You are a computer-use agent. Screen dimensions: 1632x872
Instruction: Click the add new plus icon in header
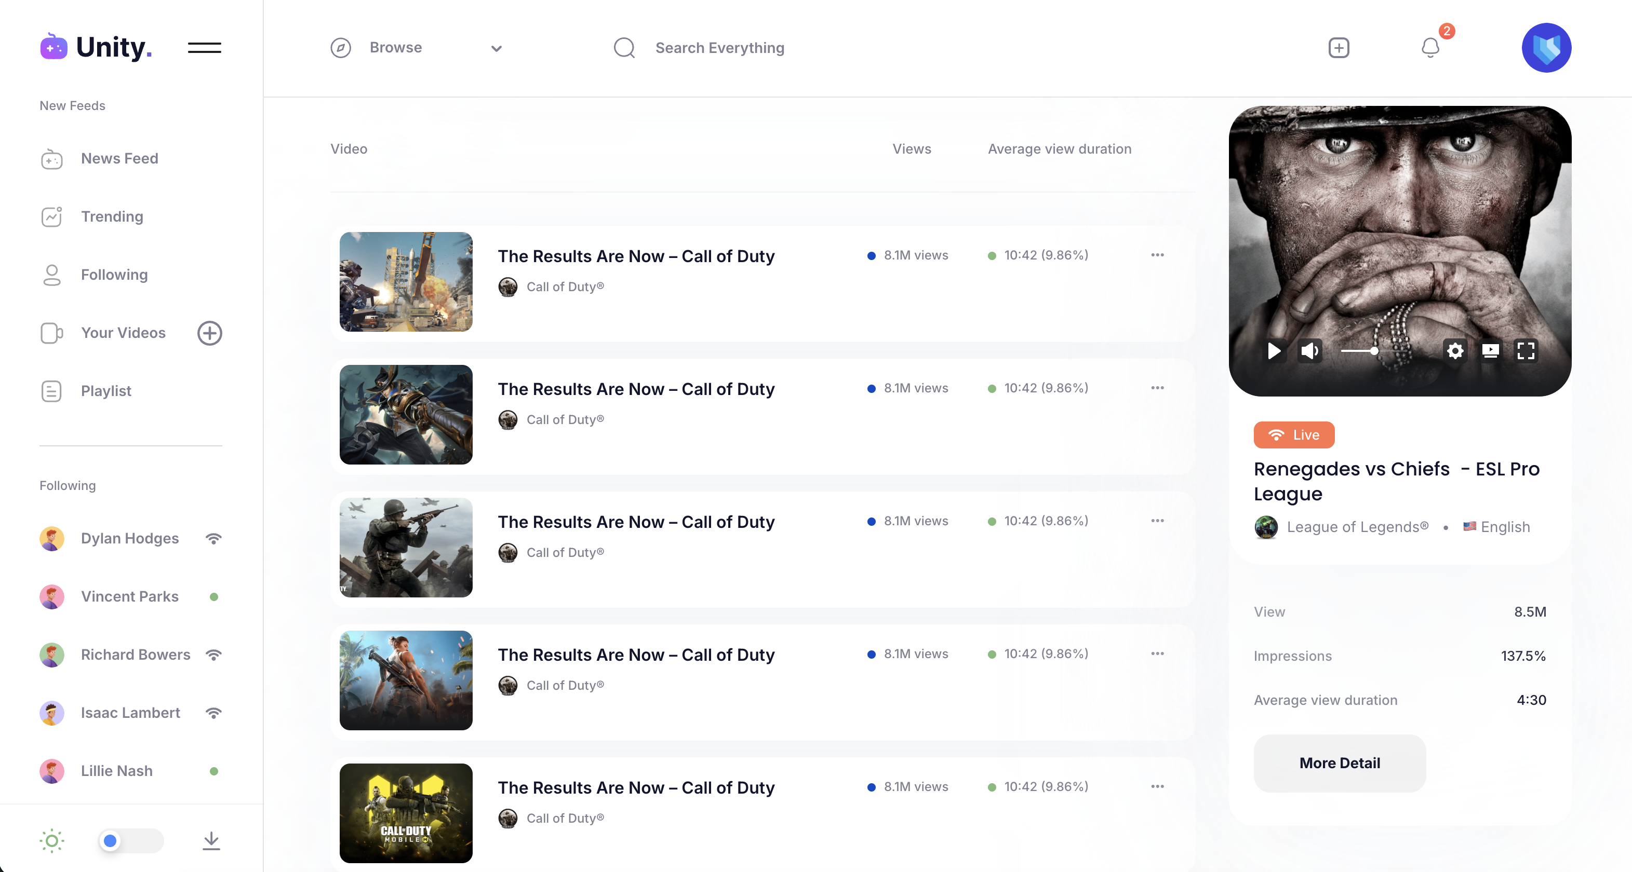click(1339, 48)
